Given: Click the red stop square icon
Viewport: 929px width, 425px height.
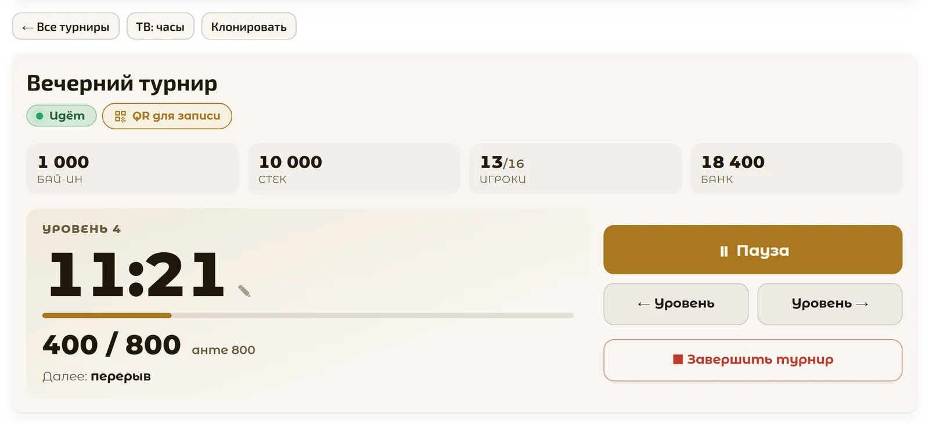Looking at the screenshot, I should tap(678, 359).
